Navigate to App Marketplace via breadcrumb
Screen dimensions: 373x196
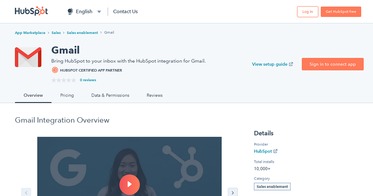pos(30,32)
